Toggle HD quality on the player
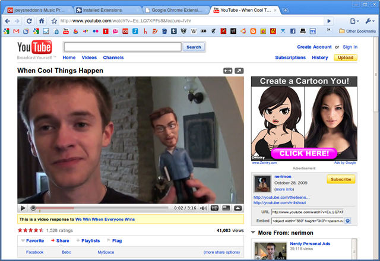The height and width of the screenshot is (261, 380). tap(214, 208)
